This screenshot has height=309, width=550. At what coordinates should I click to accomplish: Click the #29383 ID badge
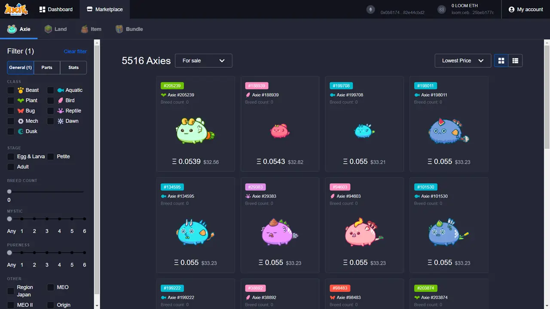pos(256,187)
